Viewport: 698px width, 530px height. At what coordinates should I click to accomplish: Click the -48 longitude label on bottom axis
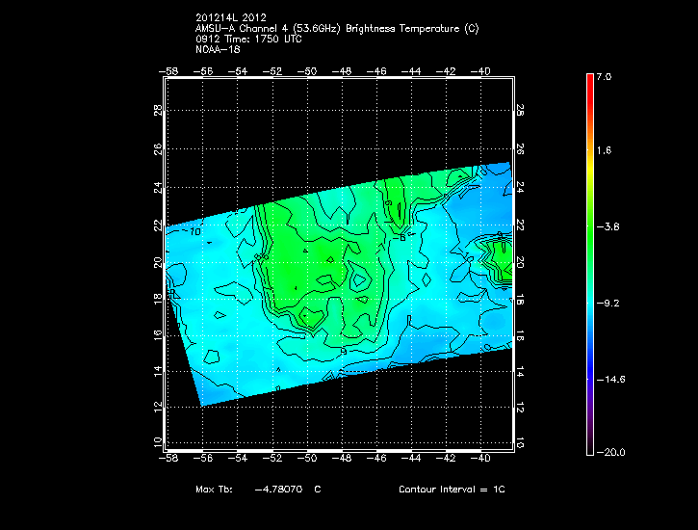344,460
